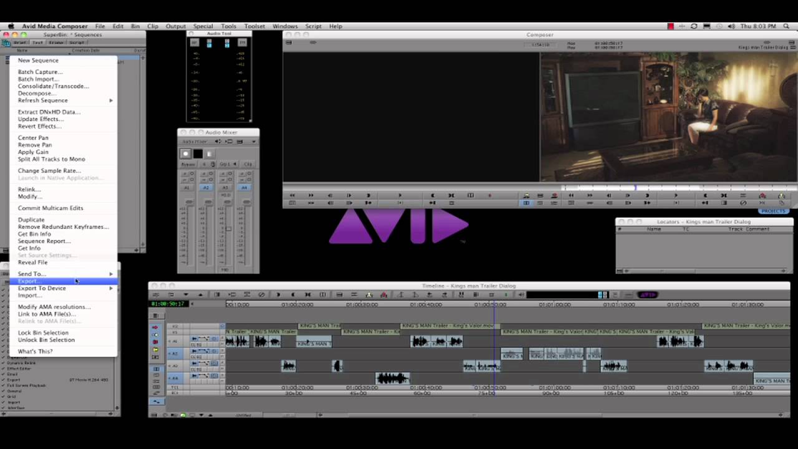Click the A2 track button in Audio Mixer
This screenshot has height=449, width=798.
206,187
